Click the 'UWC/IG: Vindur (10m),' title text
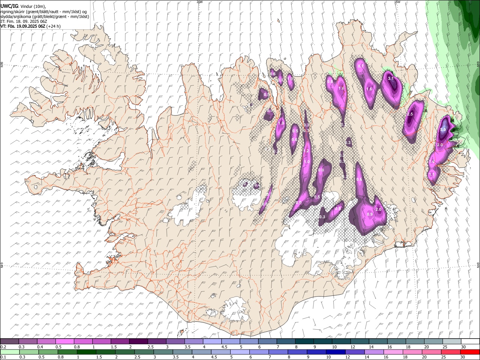The width and height of the screenshot is (480, 360). tap(23, 6)
